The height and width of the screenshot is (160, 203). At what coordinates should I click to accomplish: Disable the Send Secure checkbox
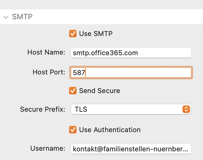[x=73, y=91]
